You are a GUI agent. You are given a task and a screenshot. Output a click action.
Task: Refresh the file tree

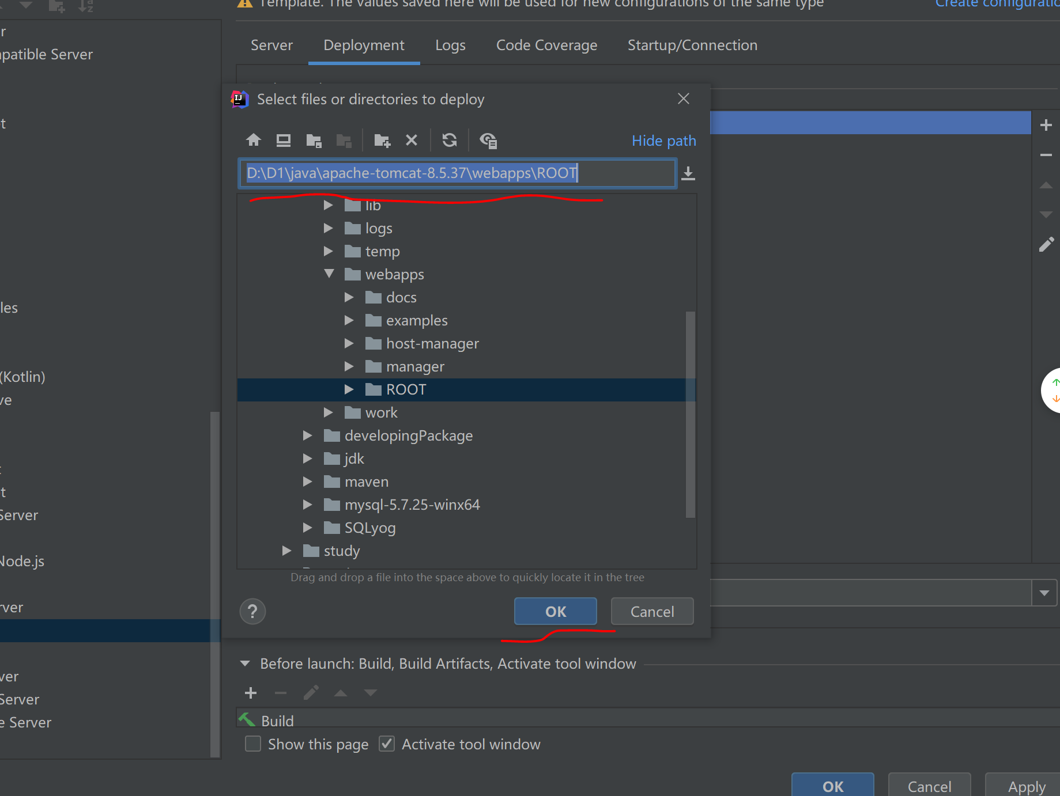coord(450,140)
